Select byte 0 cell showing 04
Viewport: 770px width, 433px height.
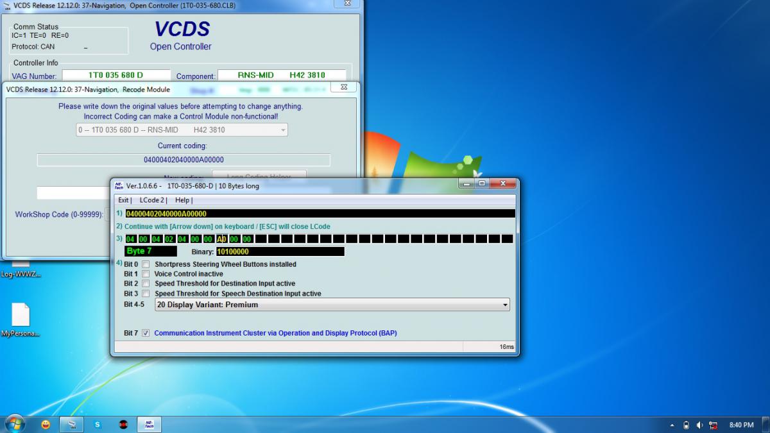(x=130, y=239)
